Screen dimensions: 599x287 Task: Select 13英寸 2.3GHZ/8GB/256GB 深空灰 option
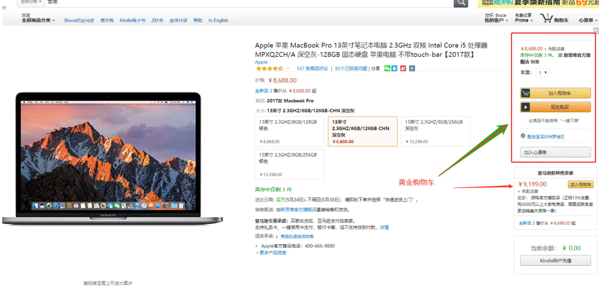click(x=436, y=131)
